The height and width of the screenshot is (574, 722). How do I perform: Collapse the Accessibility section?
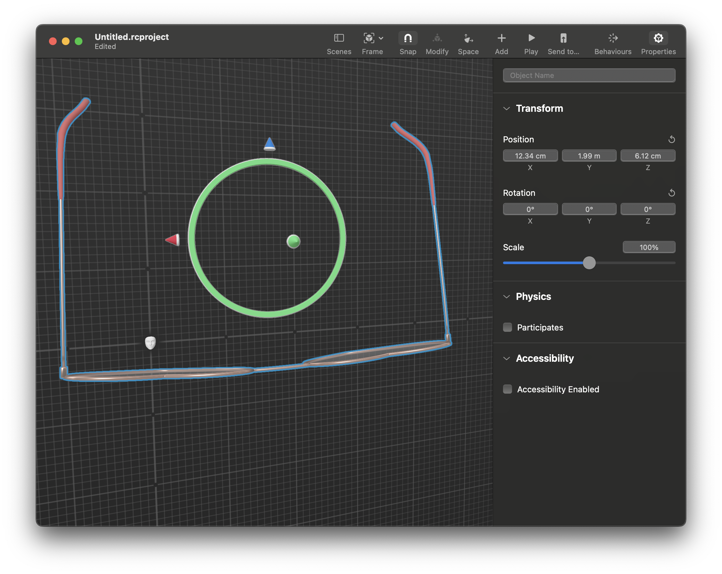pyautogui.click(x=506, y=358)
